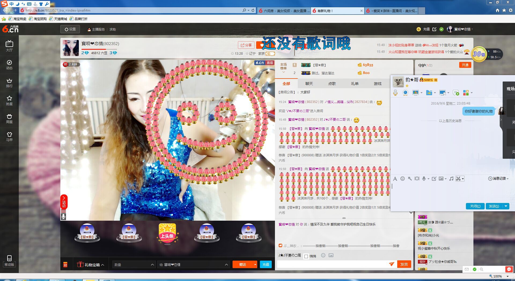Open dropdown arrow next to 发送(S)

click(x=506, y=206)
